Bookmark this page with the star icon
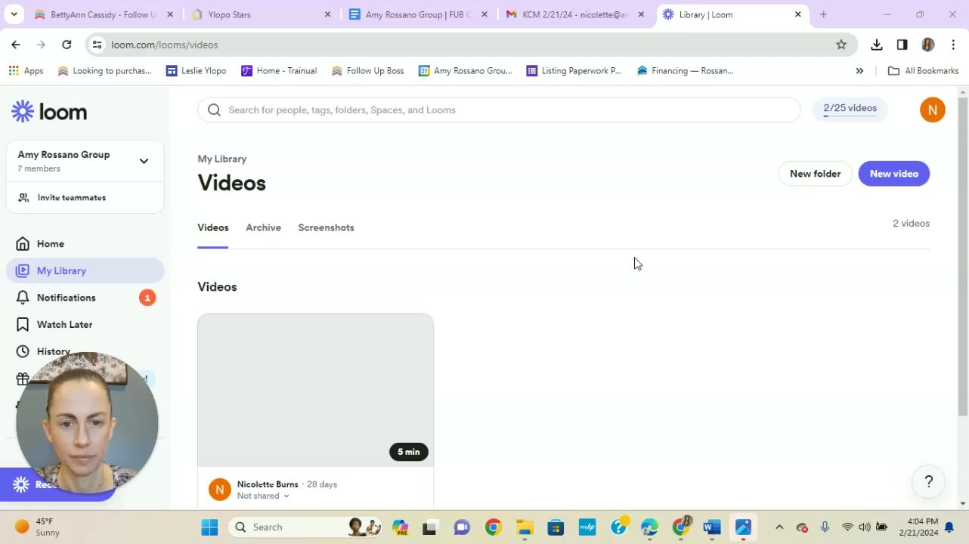 click(x=841, y=45)
